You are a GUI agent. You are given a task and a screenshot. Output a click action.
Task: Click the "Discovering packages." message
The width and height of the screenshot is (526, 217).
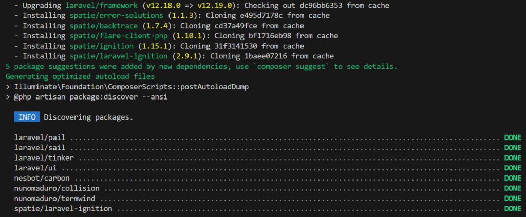click(x=88, y=117)
